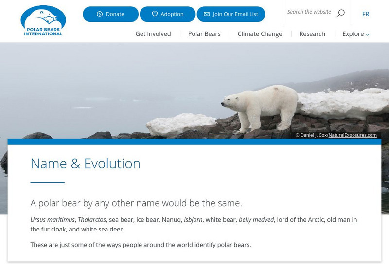Click the dollar icon on Donate
Screen dimensions: 389x264
(100, 14)
